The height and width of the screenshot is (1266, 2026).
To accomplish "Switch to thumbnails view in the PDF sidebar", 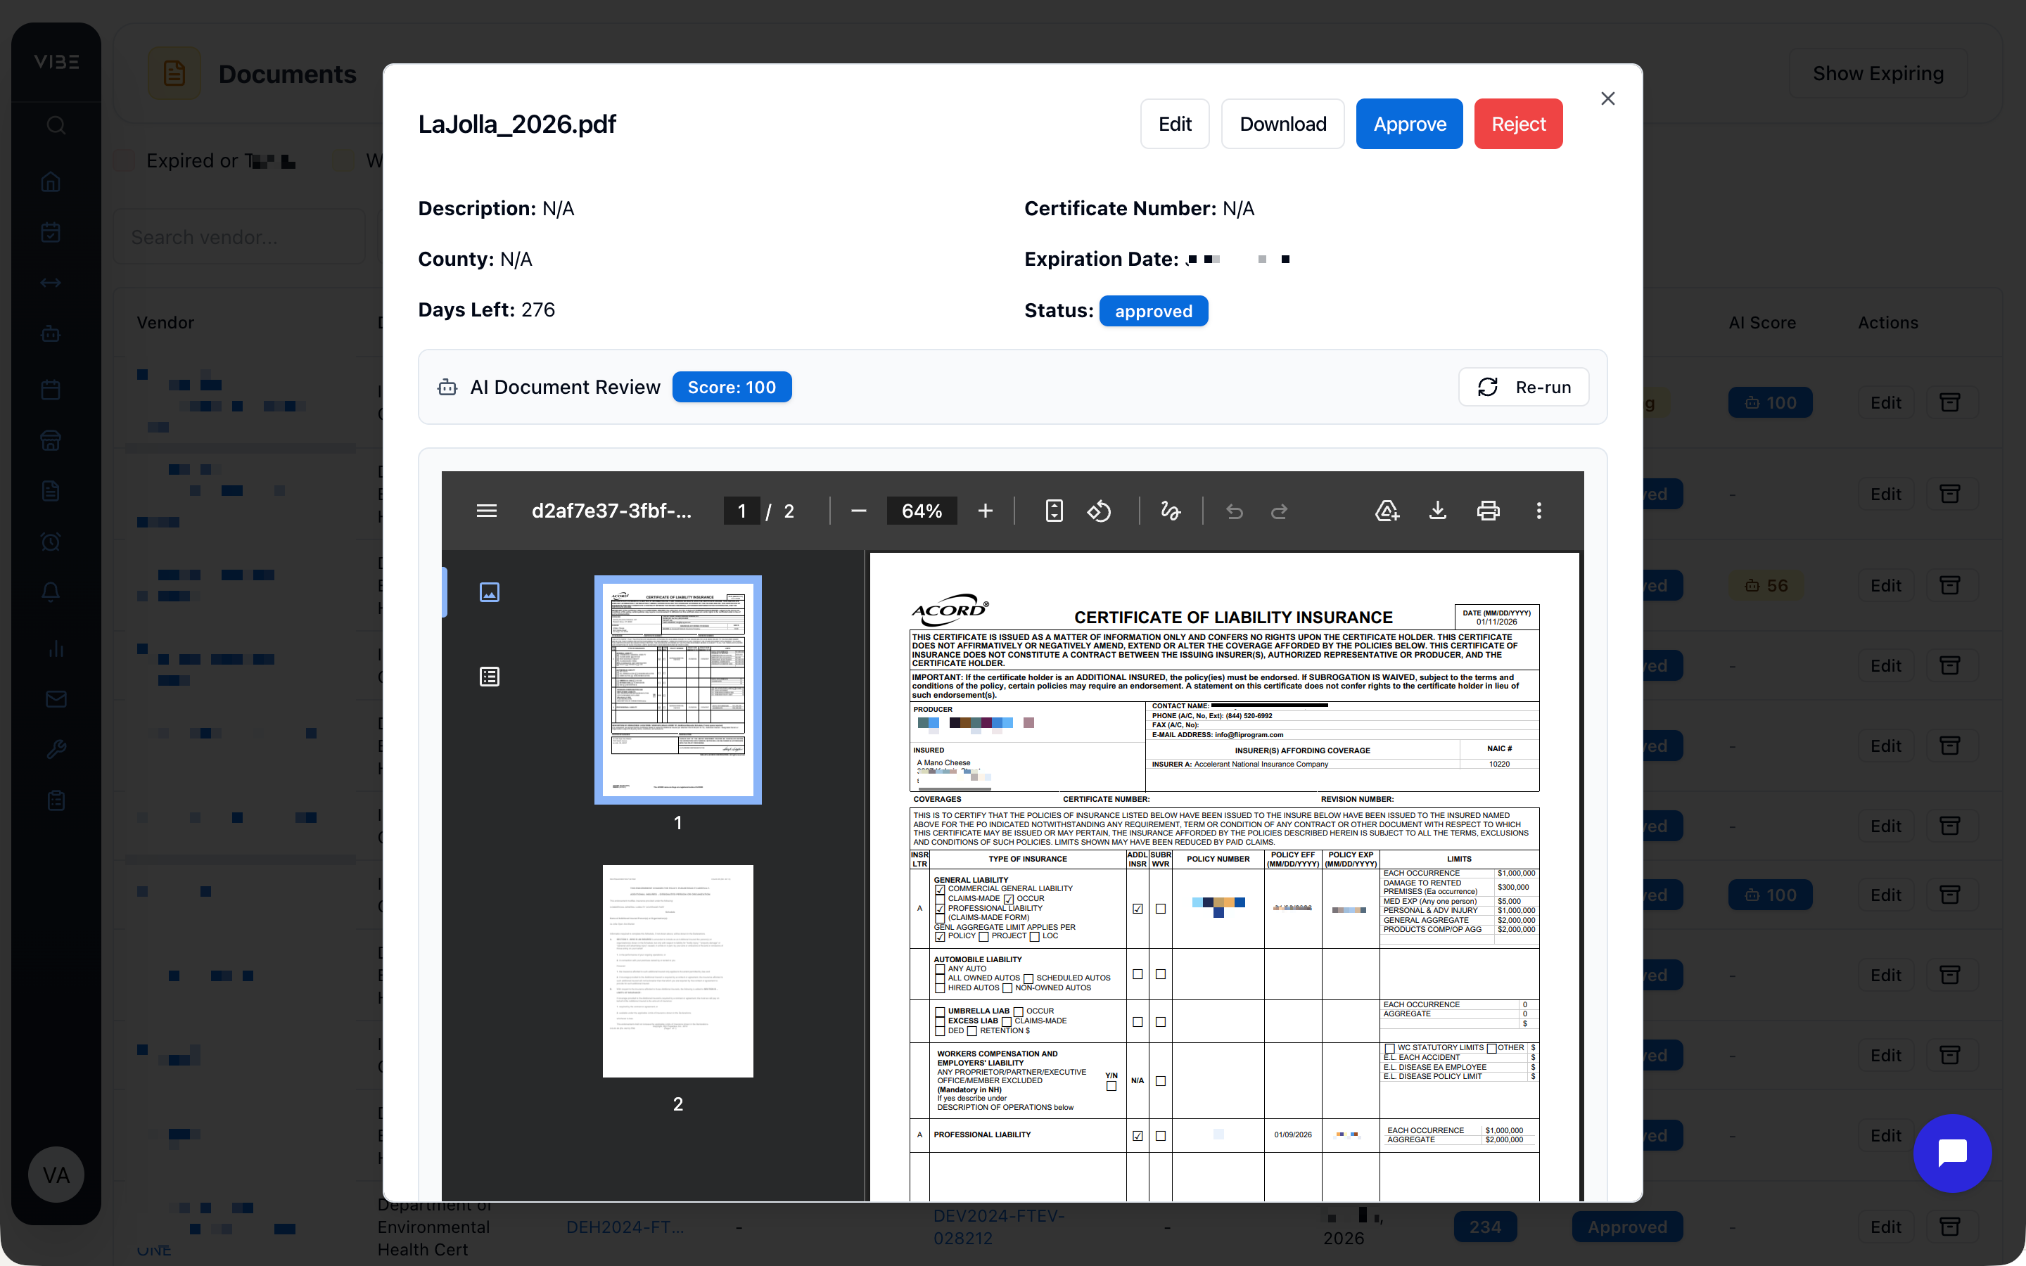I will coord(490,592).
